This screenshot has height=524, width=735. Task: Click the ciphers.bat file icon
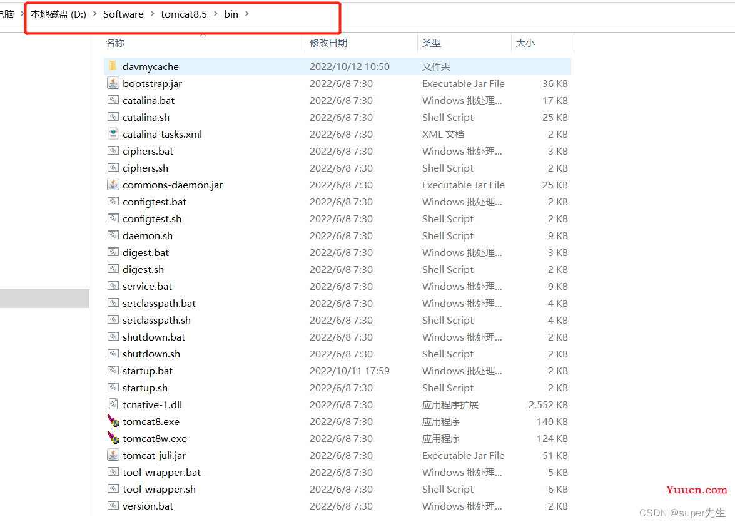click(113, 151)
